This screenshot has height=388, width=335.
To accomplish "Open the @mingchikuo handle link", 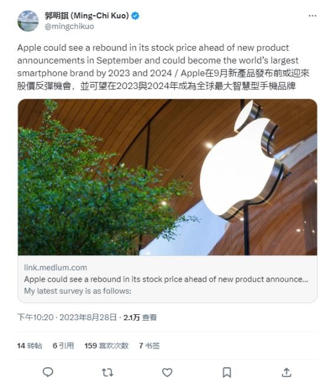I will (x=69, y=26).
